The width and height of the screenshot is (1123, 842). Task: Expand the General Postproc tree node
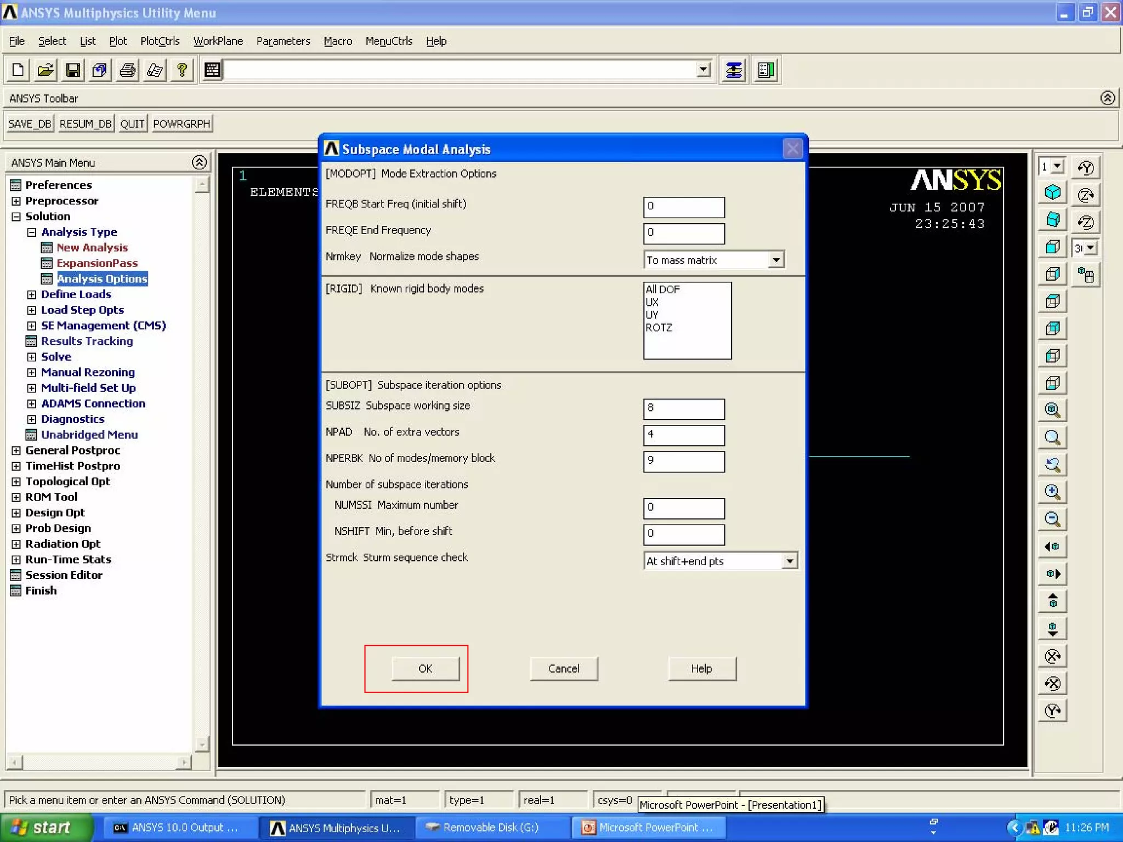(16, 451)
